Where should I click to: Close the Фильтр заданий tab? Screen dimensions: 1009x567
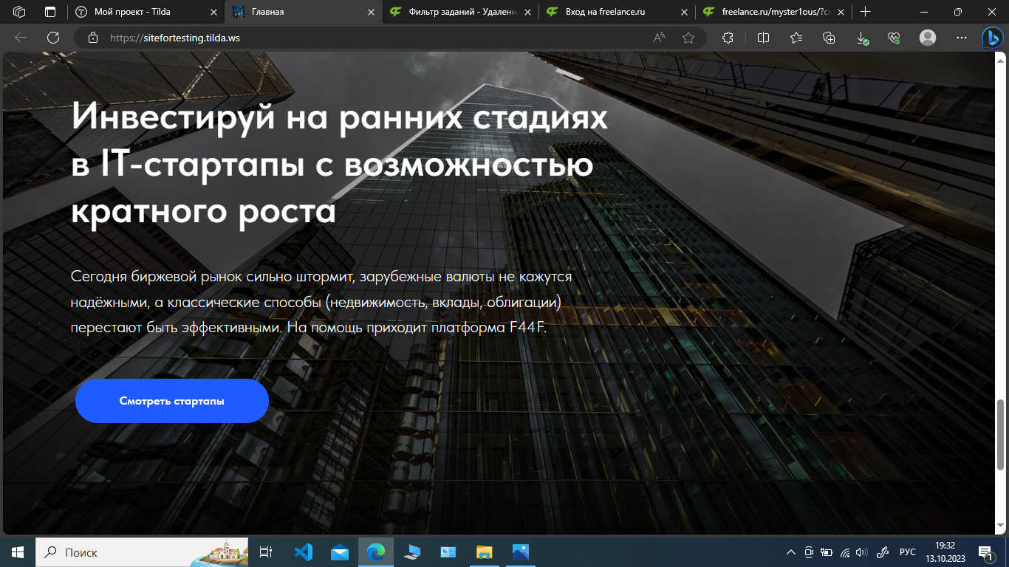[527, 12]
